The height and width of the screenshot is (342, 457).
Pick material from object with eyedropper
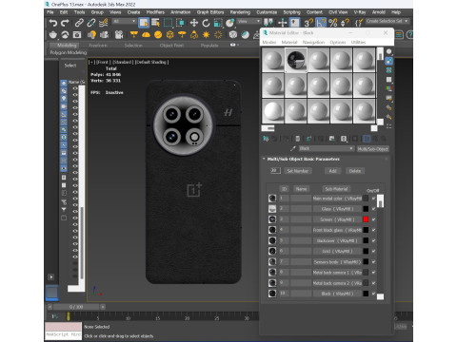click(293, 148)
